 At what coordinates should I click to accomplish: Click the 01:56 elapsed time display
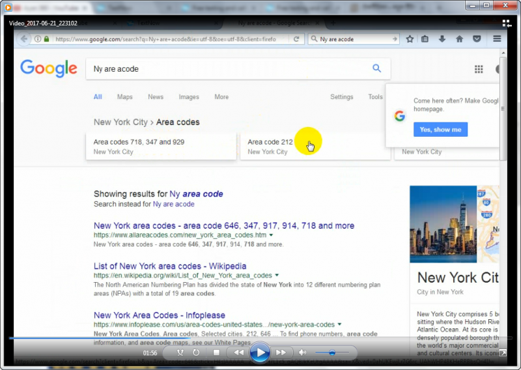[150, 352]
